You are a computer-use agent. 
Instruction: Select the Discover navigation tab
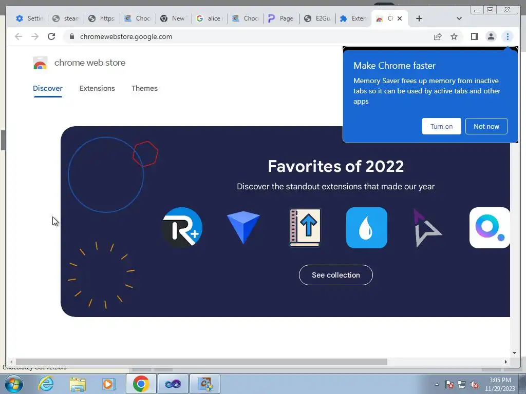pos(48,88)
